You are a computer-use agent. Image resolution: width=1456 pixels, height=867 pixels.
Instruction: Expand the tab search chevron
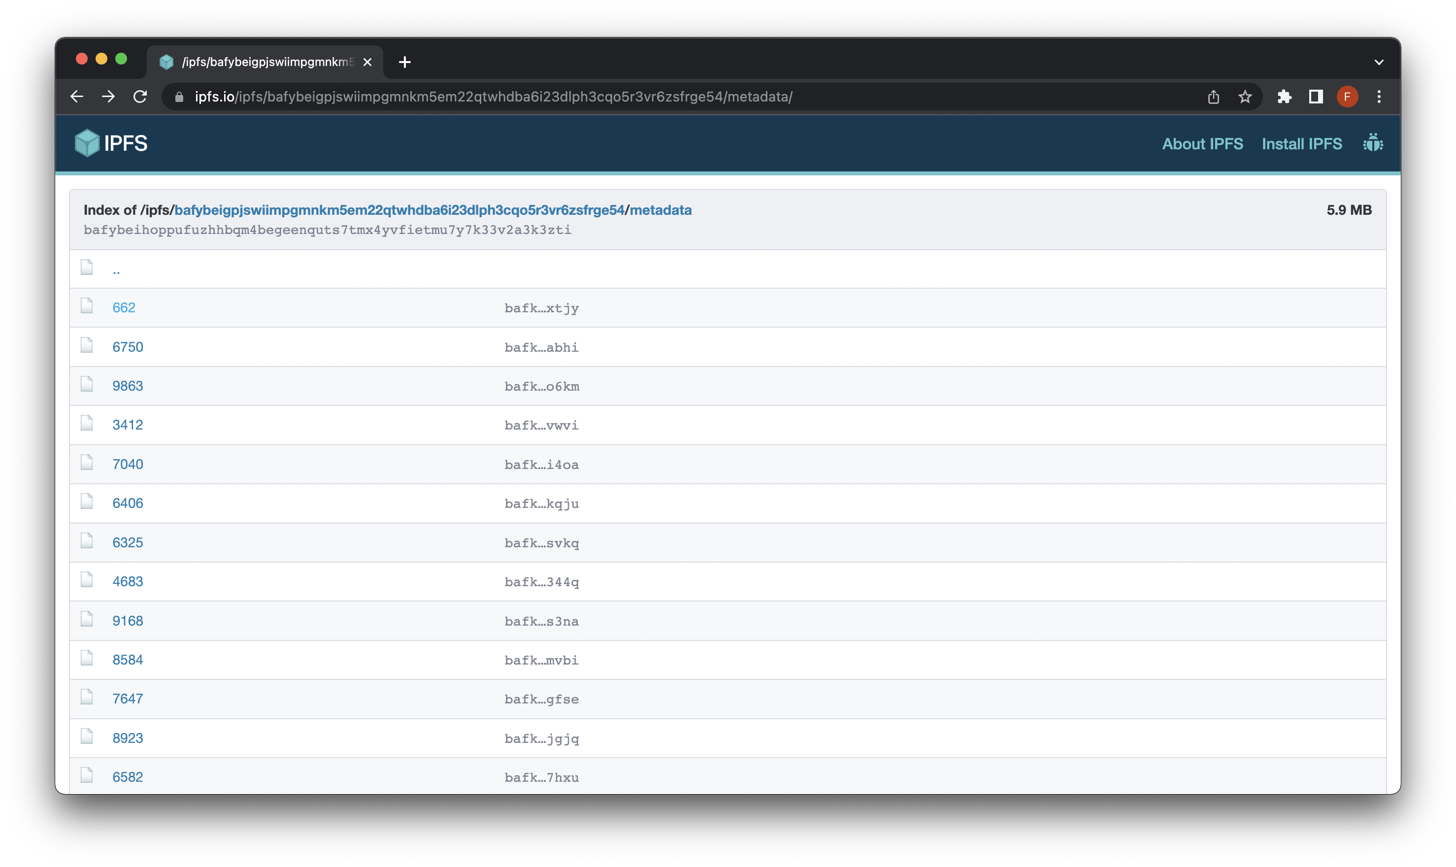pos(1379,62)
